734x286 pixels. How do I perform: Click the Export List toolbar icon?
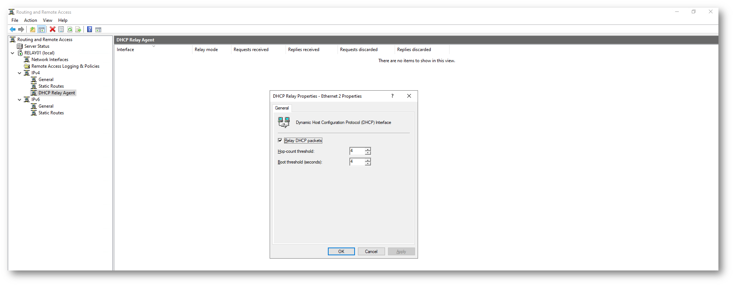coord(78,30)
